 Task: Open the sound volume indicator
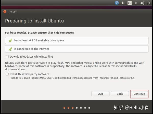coord(142,3)
